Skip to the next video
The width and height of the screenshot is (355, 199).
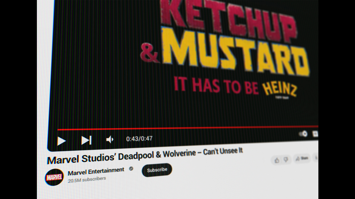[x=86, y=140]
